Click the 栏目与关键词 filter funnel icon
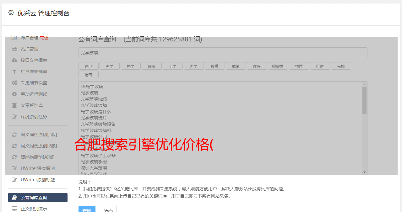 pyautogui.click(x=14, y=72)
